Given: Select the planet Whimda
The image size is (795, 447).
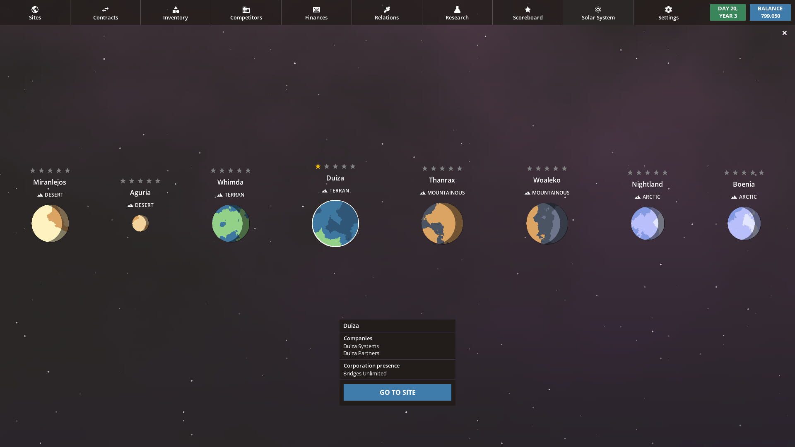Looking at the screenshot, I should (230, 223).
